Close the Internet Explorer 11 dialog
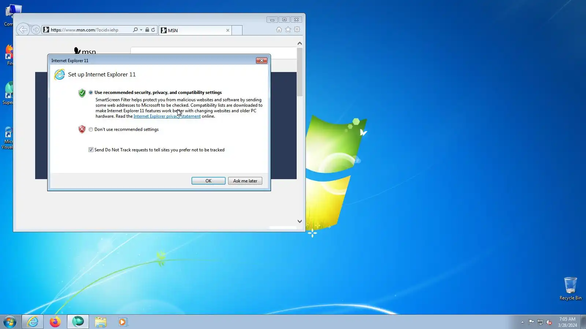The height and width of the screenshot is (329, 586). click(262, 61)
